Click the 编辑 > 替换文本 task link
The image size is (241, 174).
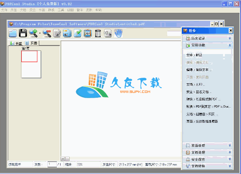(199, 70)
